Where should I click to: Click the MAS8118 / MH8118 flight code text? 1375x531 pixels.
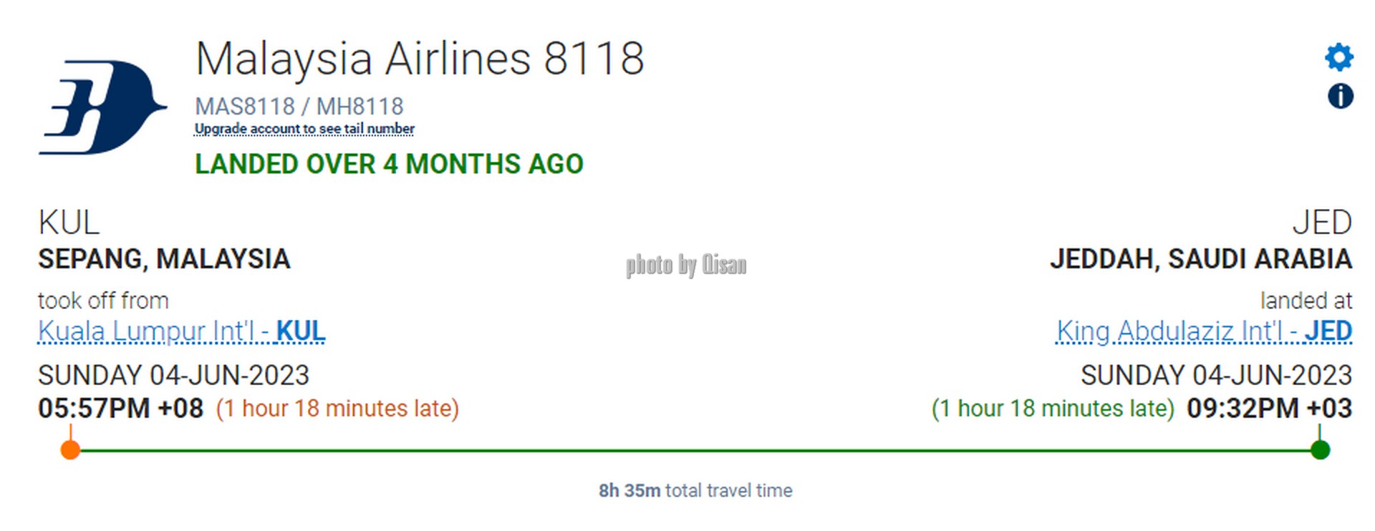(x=299, y=107)
